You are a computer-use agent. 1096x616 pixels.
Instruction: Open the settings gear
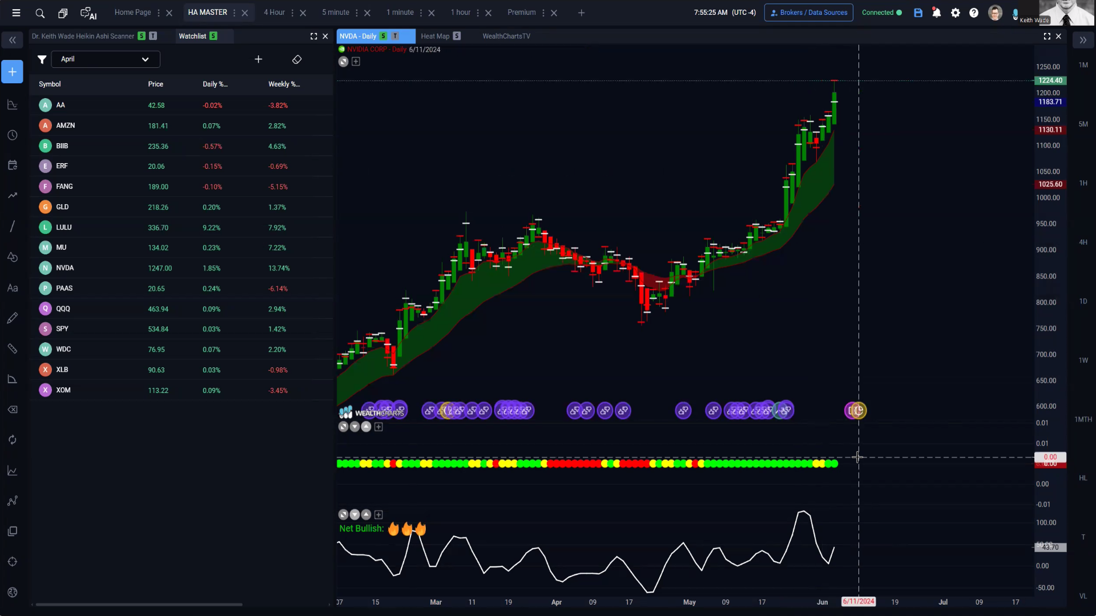pos(956,13)
